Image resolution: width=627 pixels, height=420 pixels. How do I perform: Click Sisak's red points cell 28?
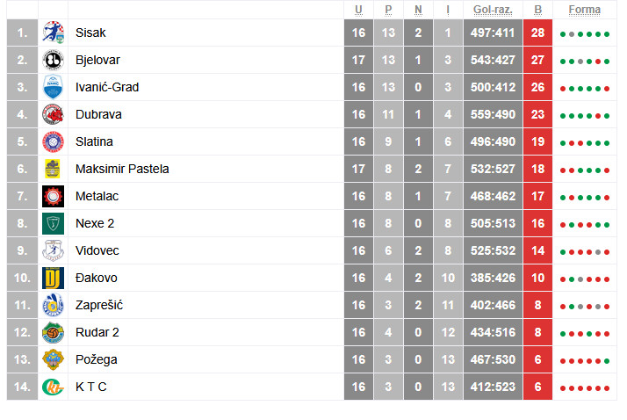537,33
